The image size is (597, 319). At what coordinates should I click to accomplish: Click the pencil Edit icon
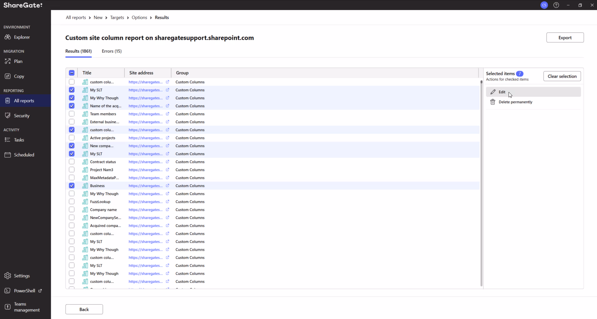pyautogui.click(x=493, y=92)
